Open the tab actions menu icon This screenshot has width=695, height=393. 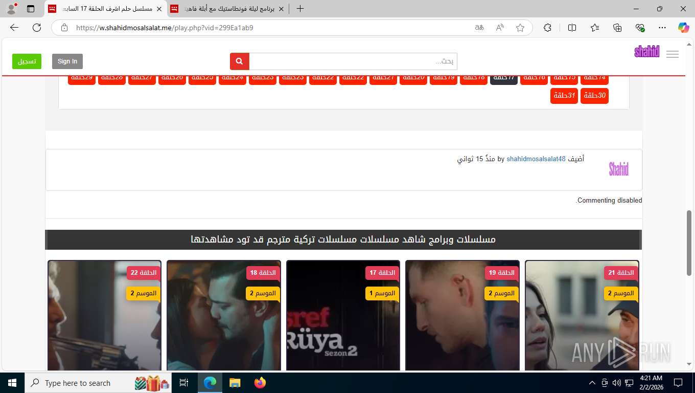click(31, 9)
